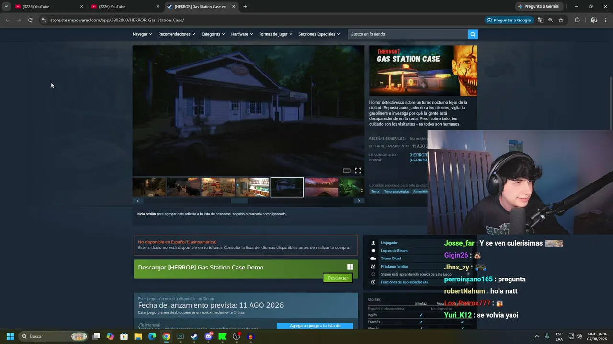The height and width of the screenshot is (344, 613).
Task: Open the Préstamo familiar link
Action: [395, 267]
